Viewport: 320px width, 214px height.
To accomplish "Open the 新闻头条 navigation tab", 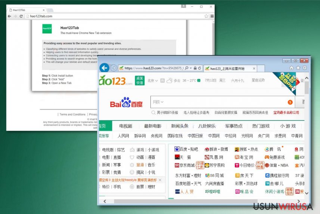I will 180,126.
